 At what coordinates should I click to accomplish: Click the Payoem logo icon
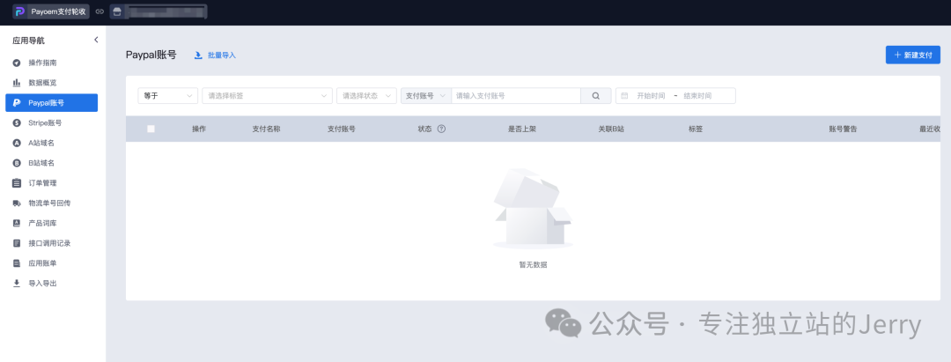pos(20,11)
